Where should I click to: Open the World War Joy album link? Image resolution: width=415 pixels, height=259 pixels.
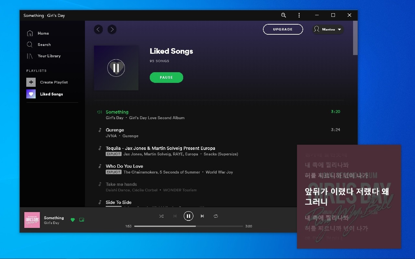[219, 172]
